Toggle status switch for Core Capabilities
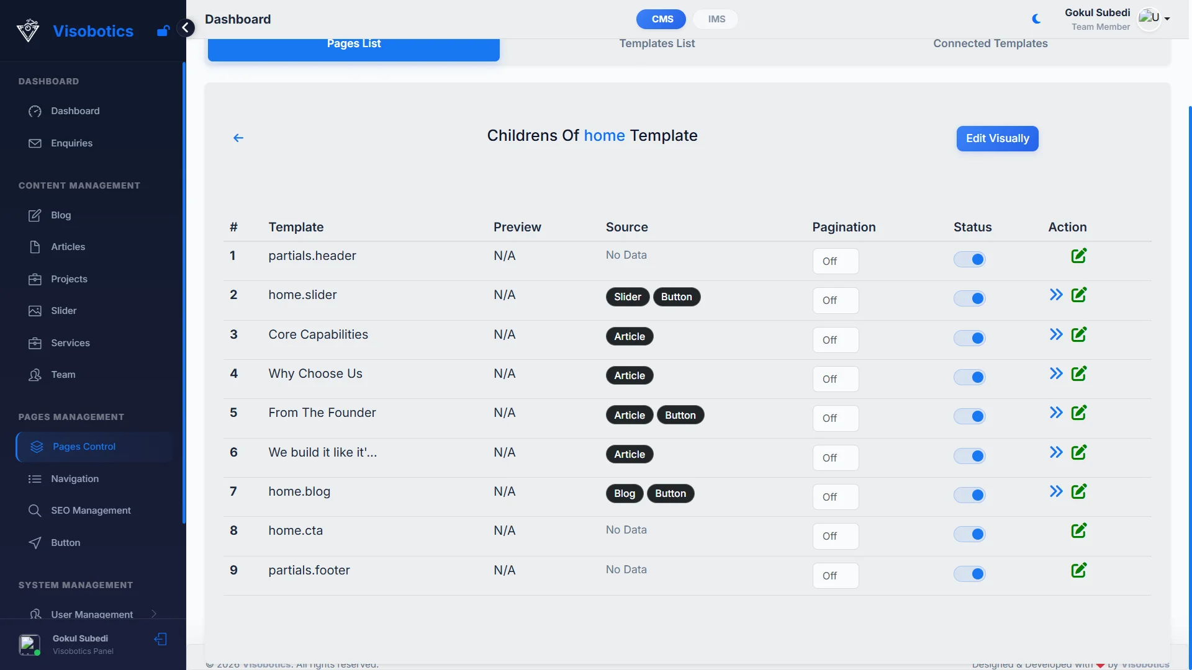 point(969,338)
